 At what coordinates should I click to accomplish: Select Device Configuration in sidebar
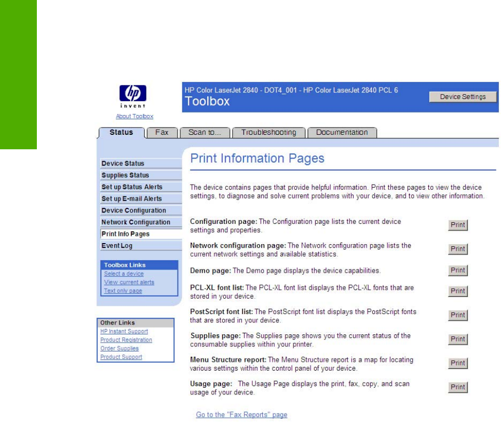(141, 210)
